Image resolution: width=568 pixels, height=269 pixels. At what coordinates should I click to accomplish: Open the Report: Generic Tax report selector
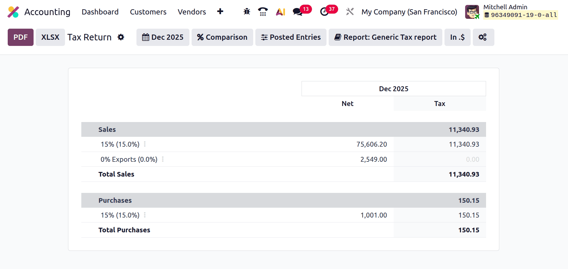[385, 37]
